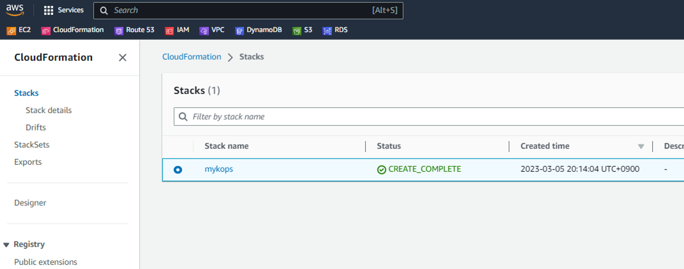Open Drifts in side navigation
684x269 pixels.
(36, 127)
